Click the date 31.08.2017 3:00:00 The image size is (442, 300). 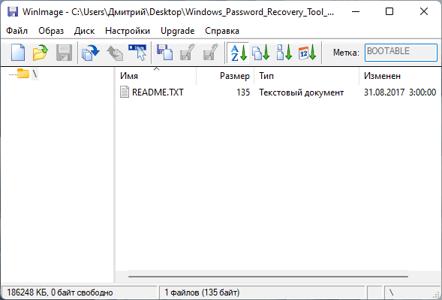(400, 92)
